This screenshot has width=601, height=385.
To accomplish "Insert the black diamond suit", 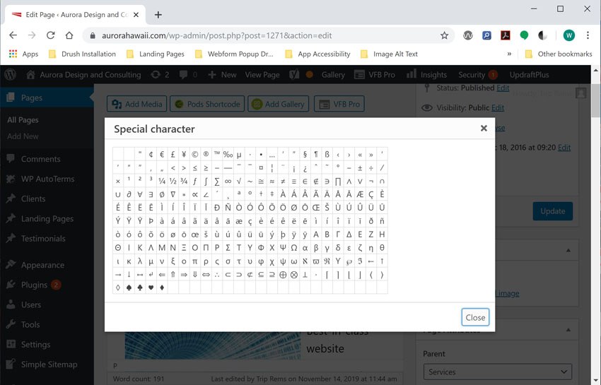I will tap(162, 288).
